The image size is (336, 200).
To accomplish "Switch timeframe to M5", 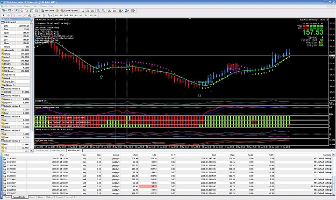I will [x=61, y=16].
